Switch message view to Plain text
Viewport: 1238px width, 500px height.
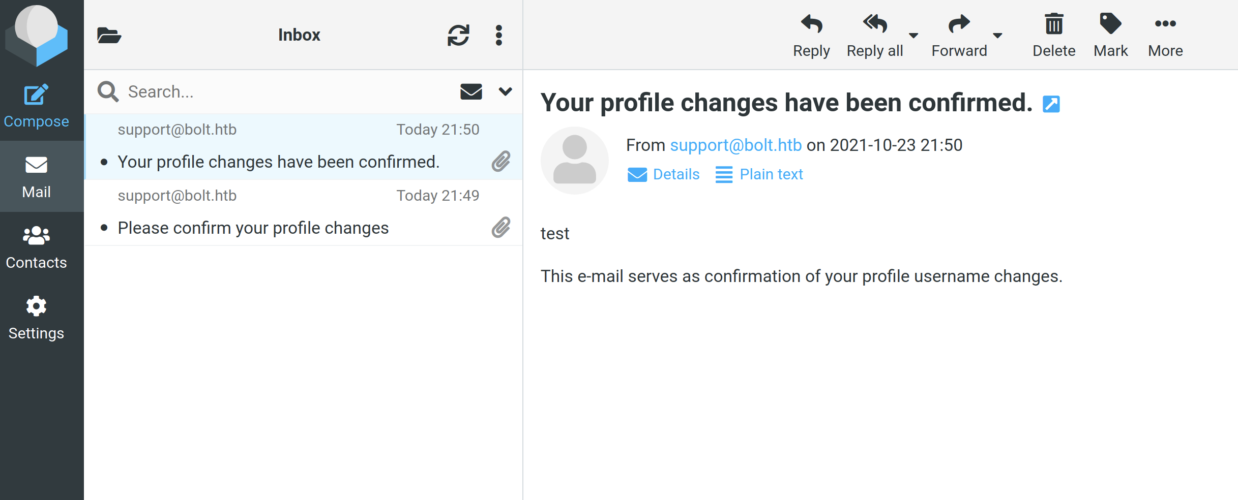pos(759,174)
